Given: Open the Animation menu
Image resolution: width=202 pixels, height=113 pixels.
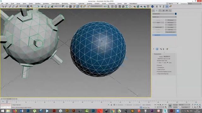Looking at the screenshot, I should point(46,3).
